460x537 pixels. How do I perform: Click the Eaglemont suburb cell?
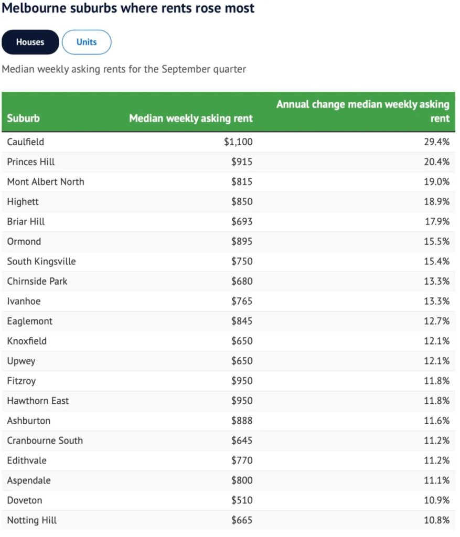(30, 321)
